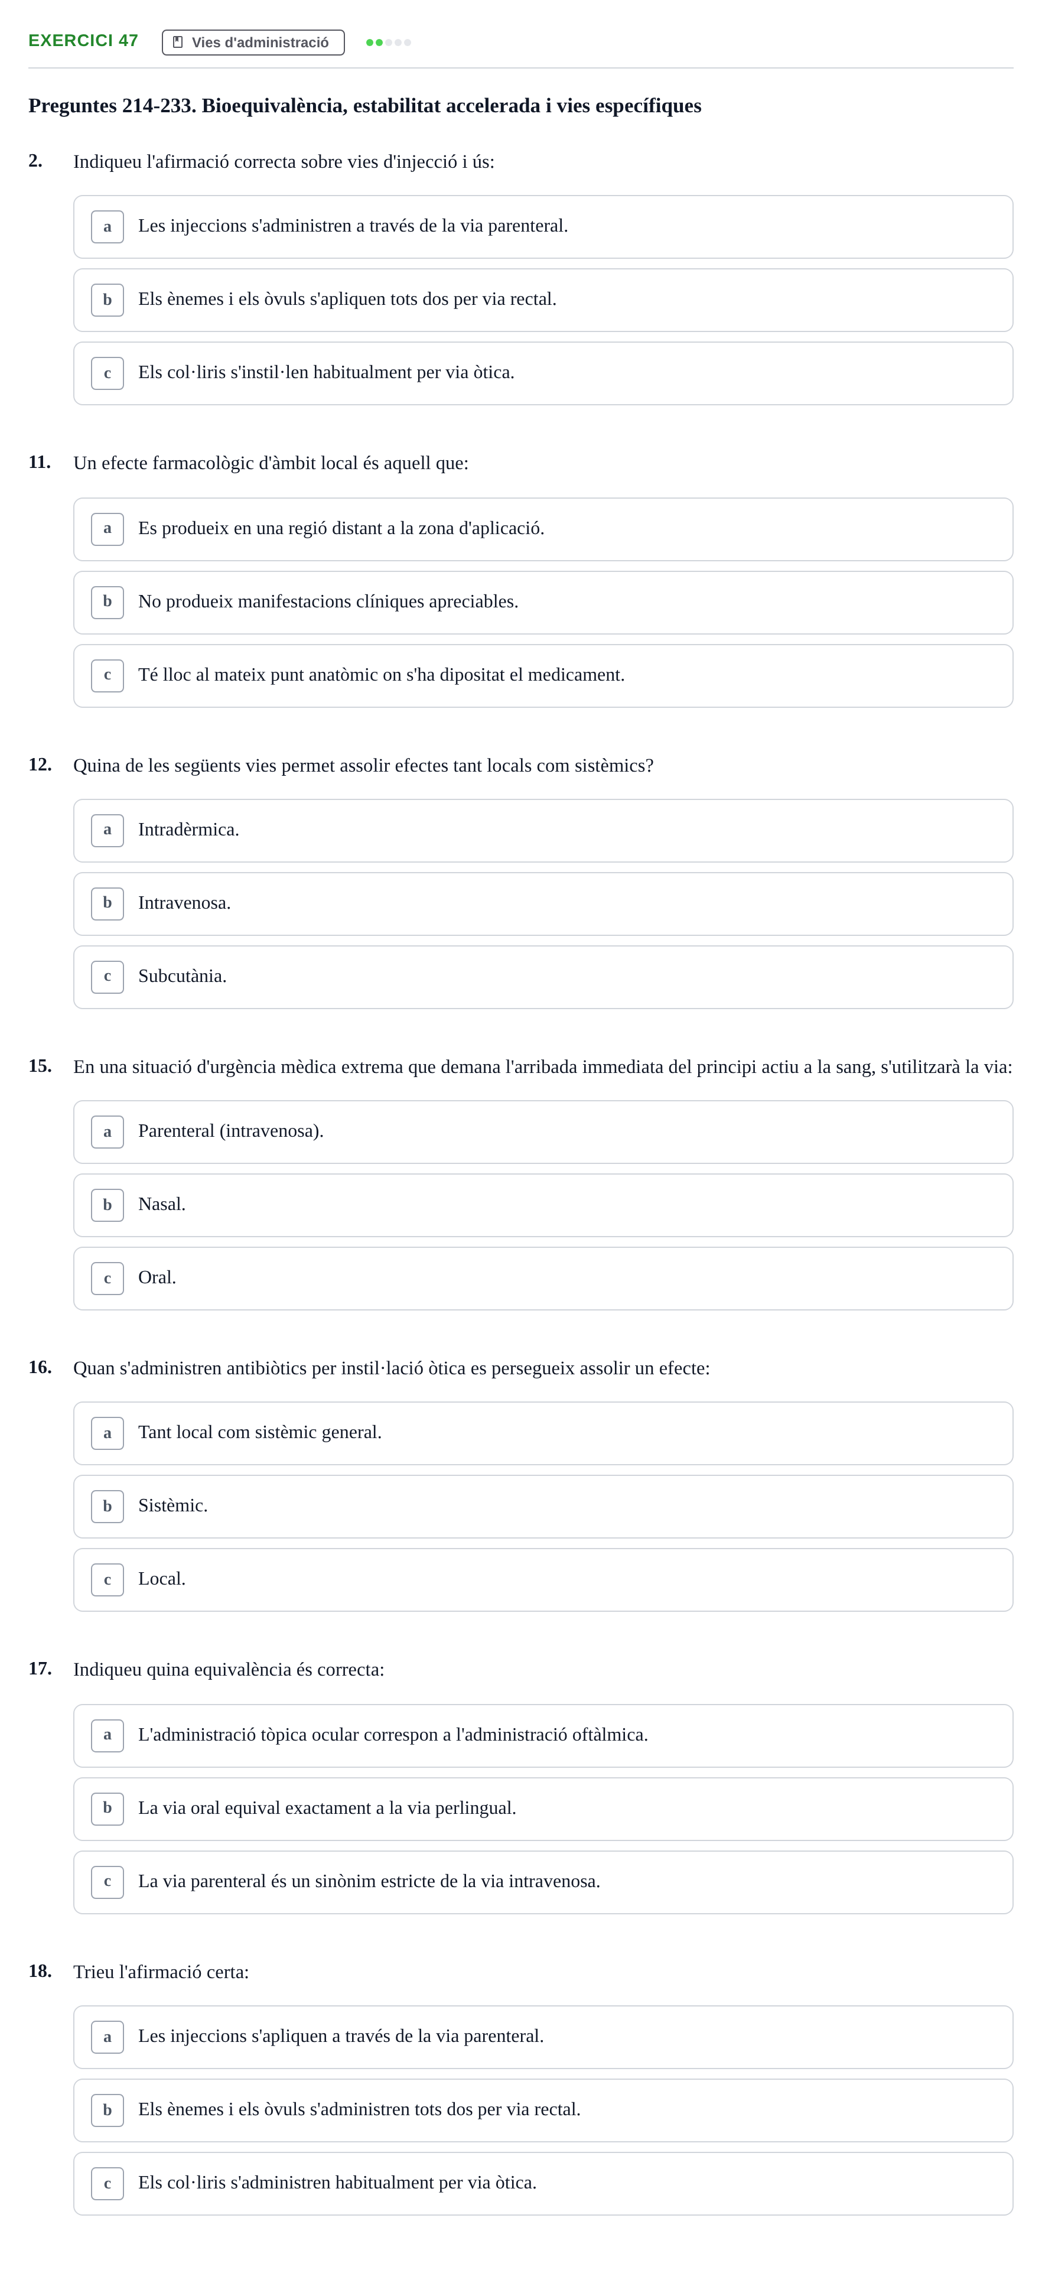
Task: Select option a for question 2 about parenteral injections
Action: click(x=543, y=226)
